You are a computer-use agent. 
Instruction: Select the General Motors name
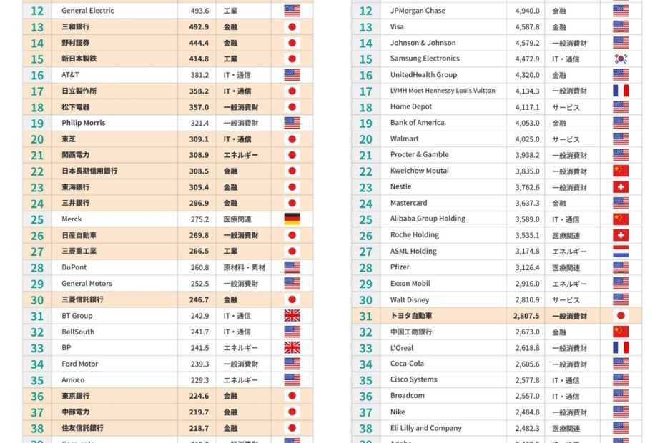coord(87,284)
